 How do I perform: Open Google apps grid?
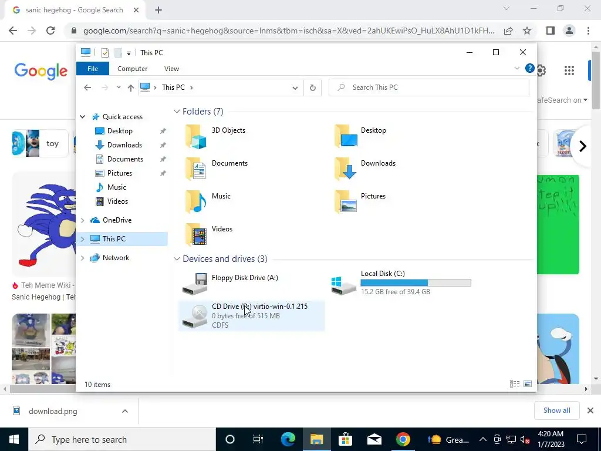(x=569, y=70)
